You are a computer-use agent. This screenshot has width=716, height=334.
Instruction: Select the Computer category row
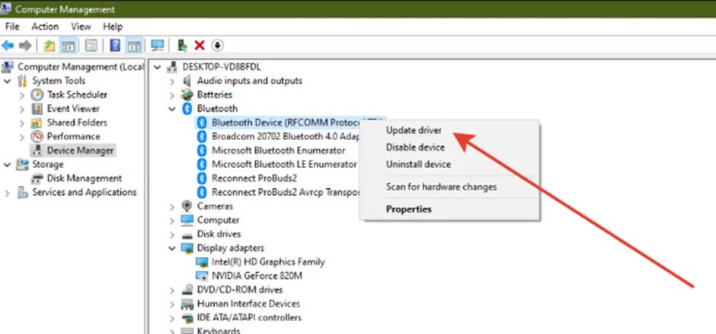click(x=219, y=220)
